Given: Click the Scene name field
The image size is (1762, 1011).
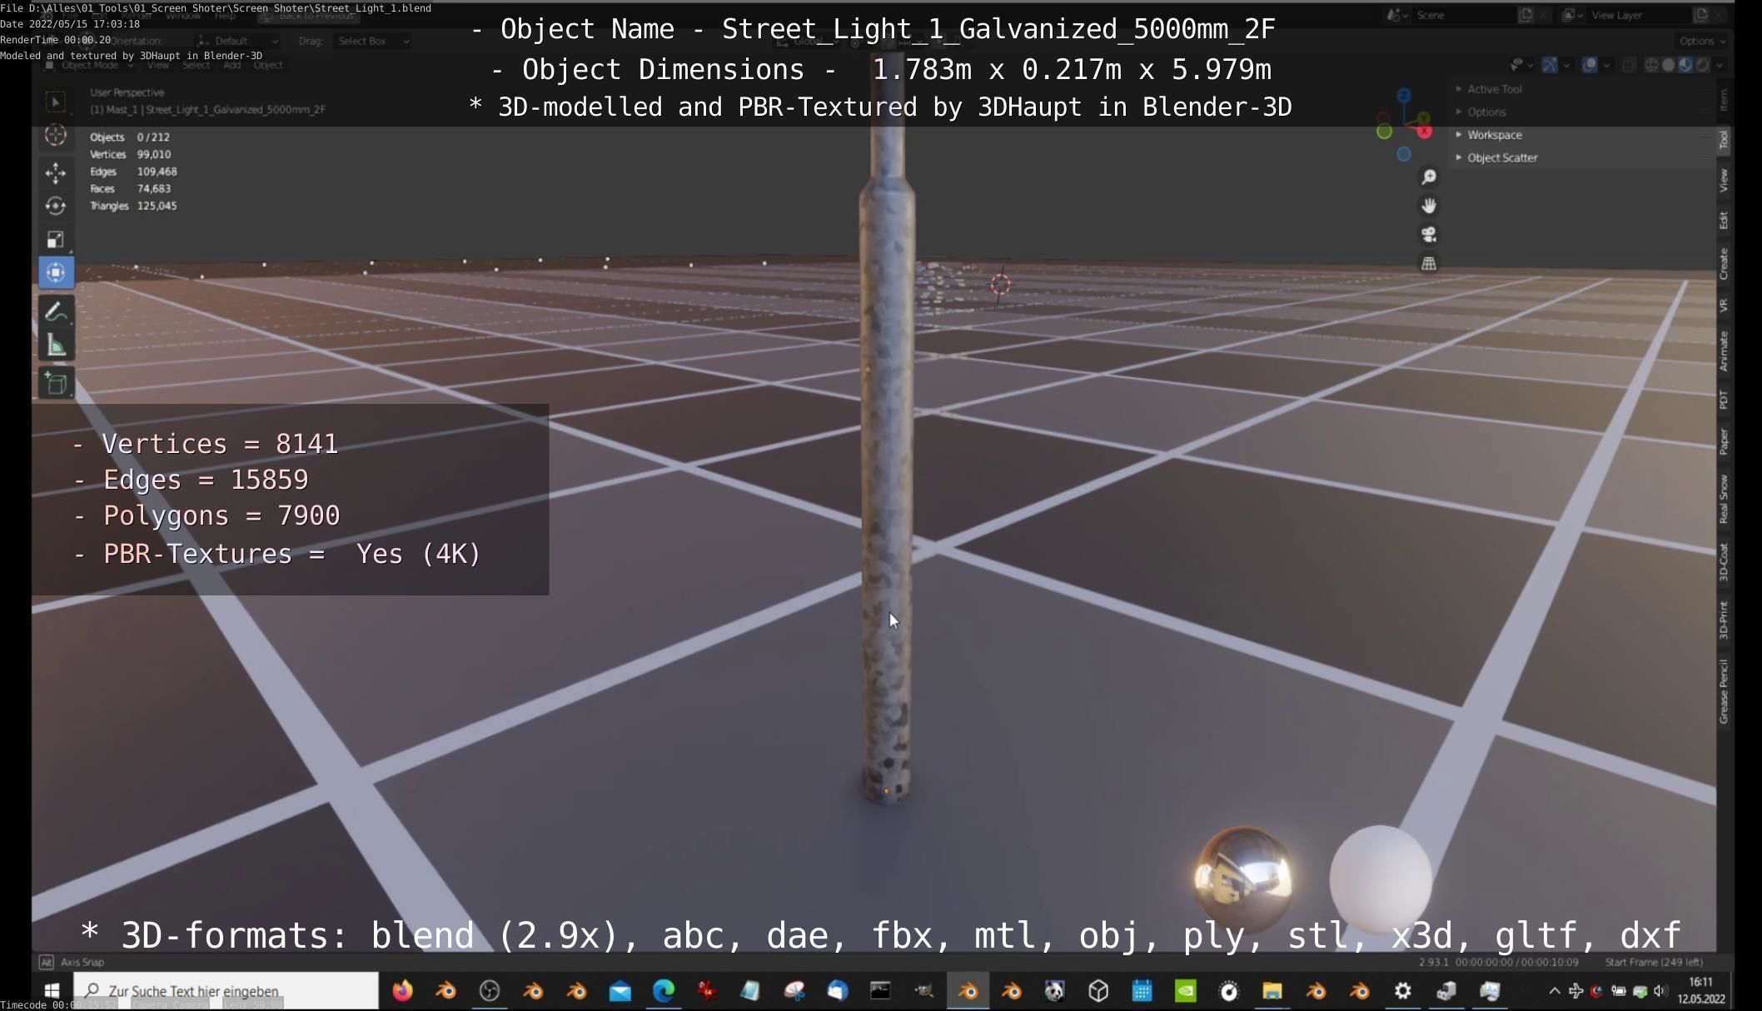Looking at the screenshot, I should [x=1466, y=15].
